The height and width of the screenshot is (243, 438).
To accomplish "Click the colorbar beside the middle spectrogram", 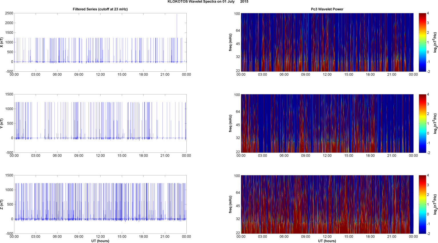I will point(423,123).
